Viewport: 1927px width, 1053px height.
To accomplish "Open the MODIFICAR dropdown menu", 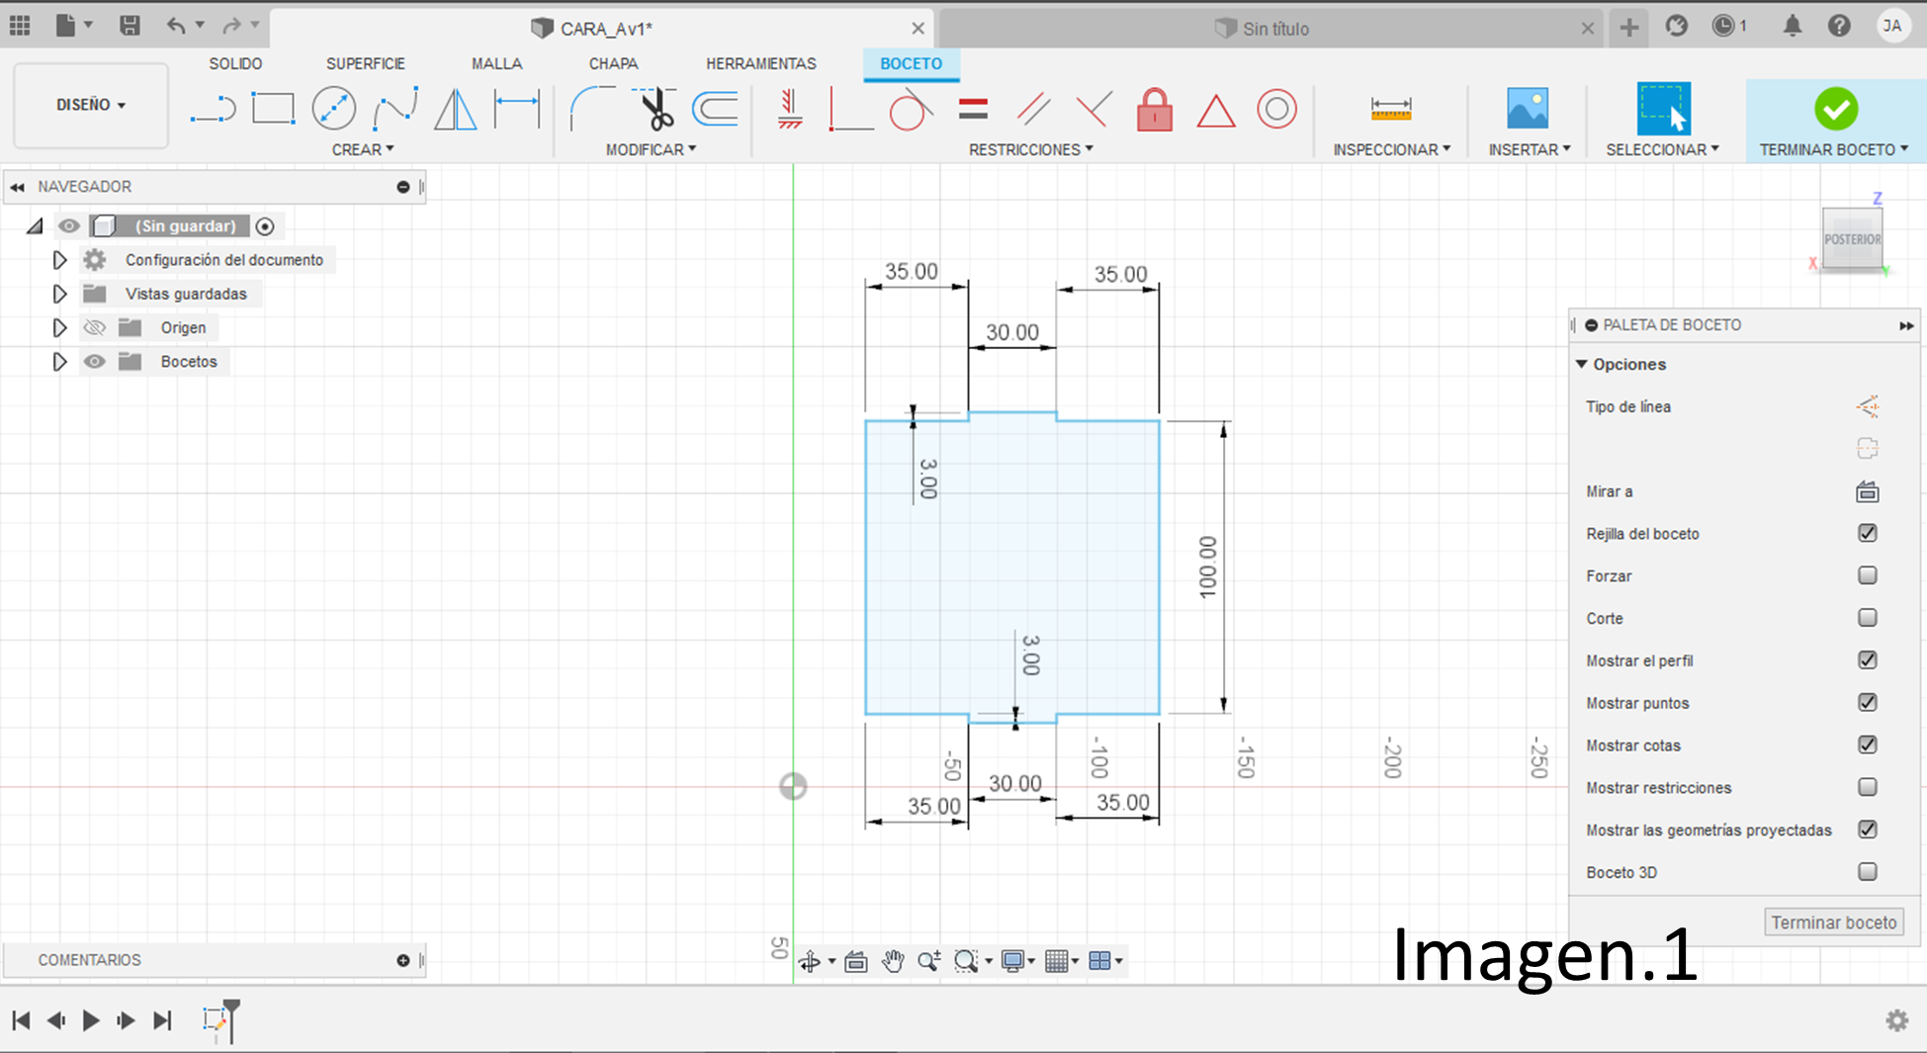I will [x=651, y=149].
